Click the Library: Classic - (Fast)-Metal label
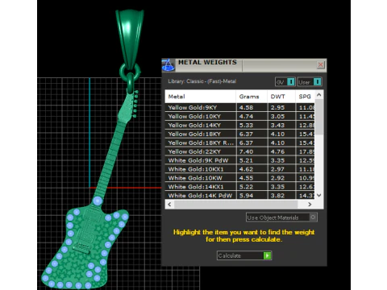This screenshot has width=387, height=290. (x=202, y=81)
